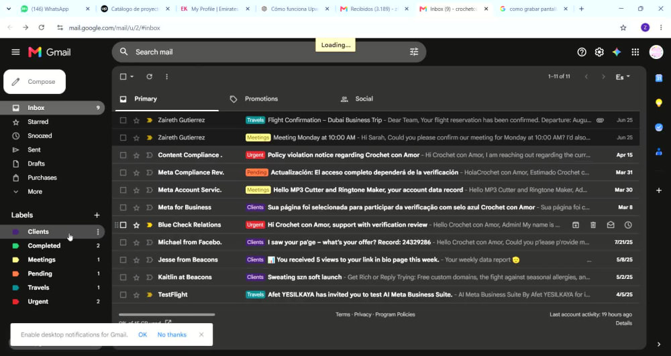Open the Privacy footer link

coord(362,314)
